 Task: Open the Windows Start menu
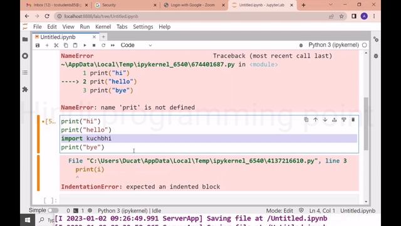[28, 220]
